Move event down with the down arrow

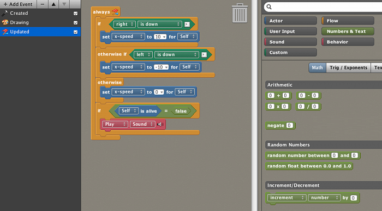point(64,4)
